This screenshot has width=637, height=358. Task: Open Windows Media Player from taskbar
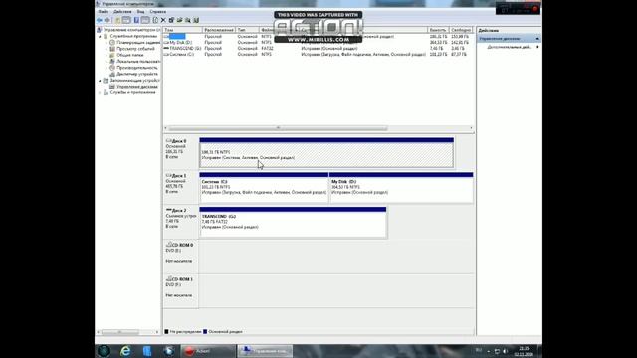tap(169, 351)
